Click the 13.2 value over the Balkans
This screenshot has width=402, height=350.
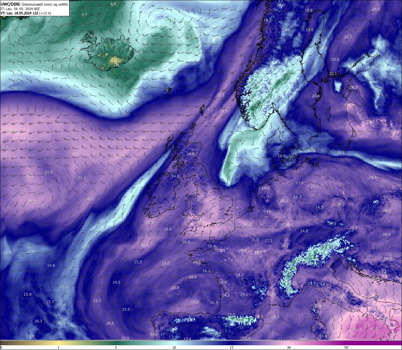382,272
